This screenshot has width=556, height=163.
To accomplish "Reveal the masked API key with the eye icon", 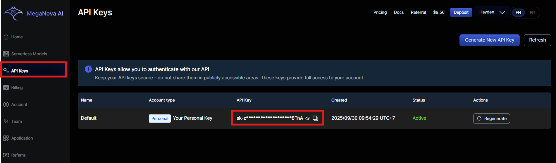I will 308,118.
